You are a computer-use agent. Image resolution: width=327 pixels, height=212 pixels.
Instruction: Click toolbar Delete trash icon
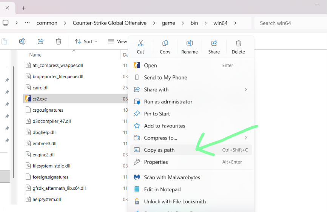(59, 41)
